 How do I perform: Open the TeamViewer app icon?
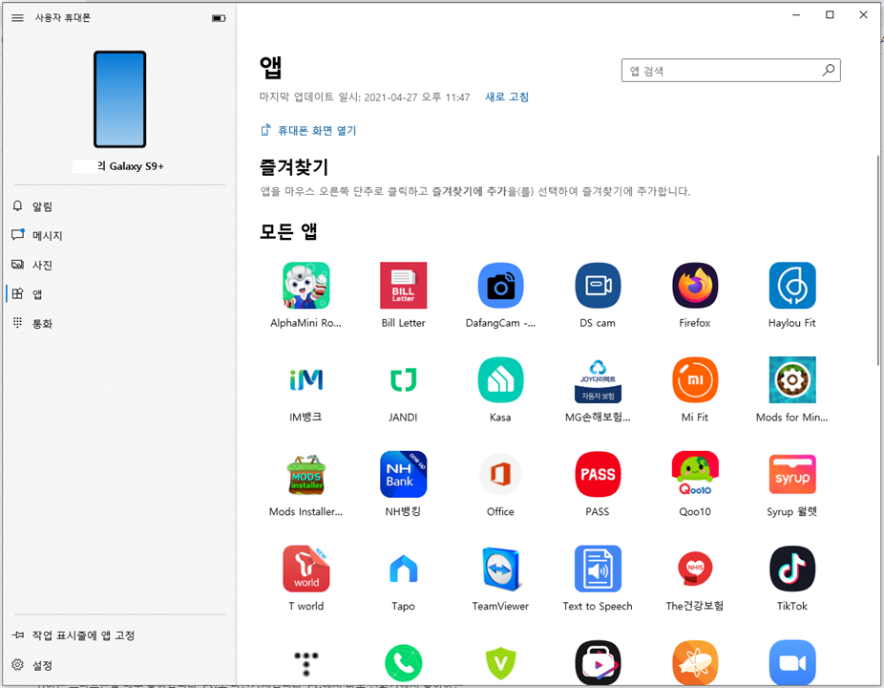click(500, 569)
